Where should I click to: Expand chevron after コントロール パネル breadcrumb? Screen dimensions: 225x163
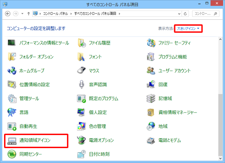point(71,14)
